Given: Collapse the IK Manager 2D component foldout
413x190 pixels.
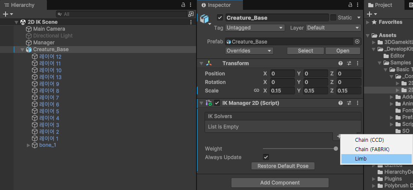Looking at the screenshot, I should 202,103.
